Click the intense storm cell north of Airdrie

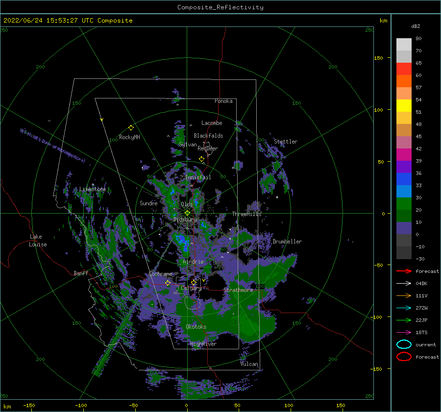coord(183,242)
